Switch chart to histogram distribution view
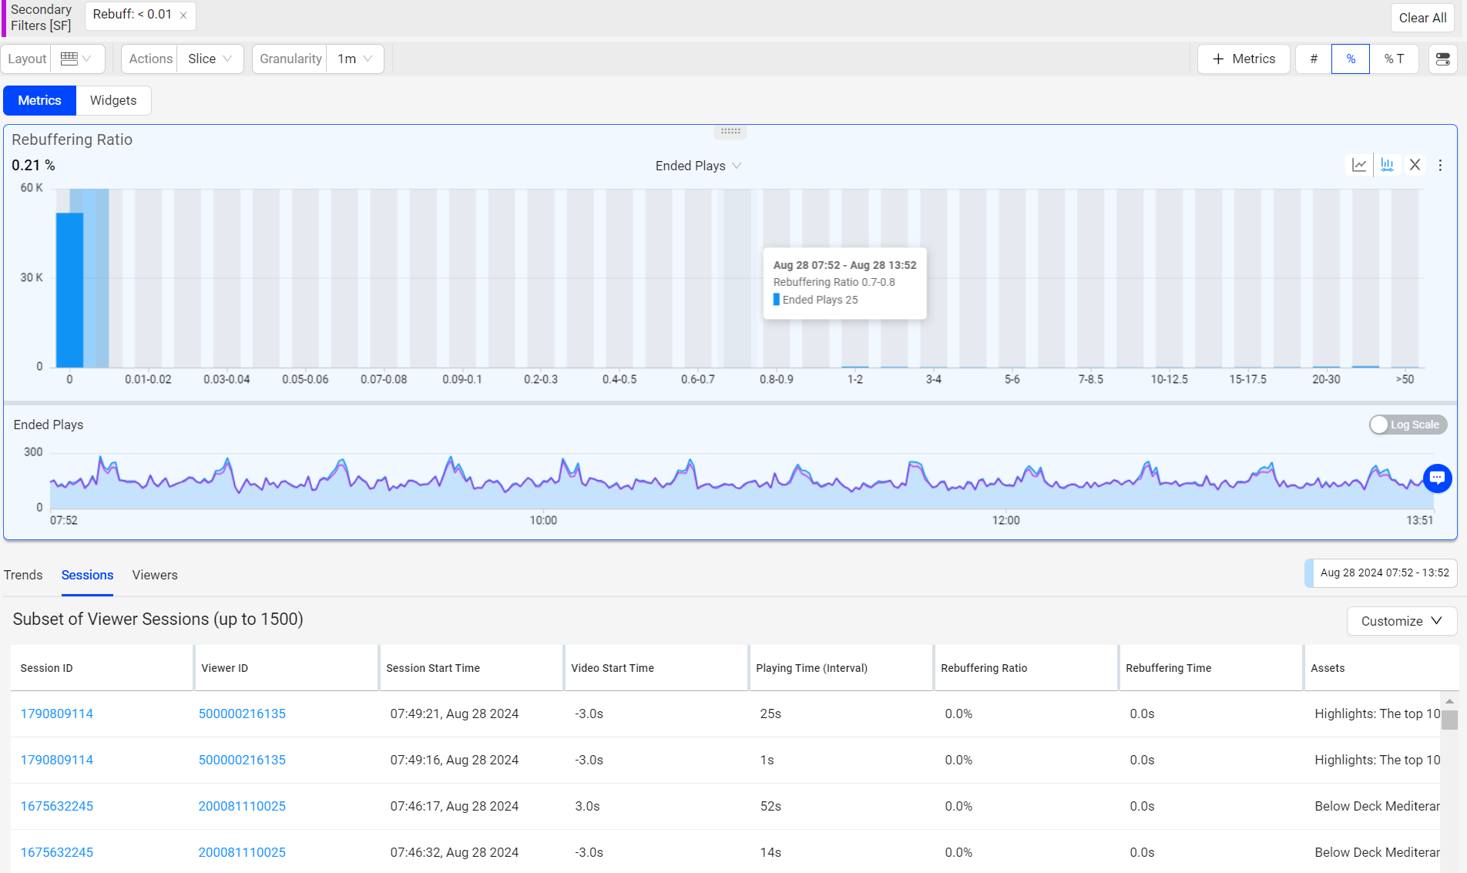 click(x=1387, y=165)
